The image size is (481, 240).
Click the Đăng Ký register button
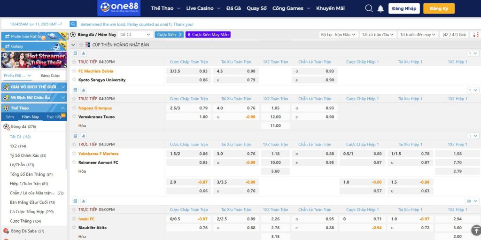point(439,8)
